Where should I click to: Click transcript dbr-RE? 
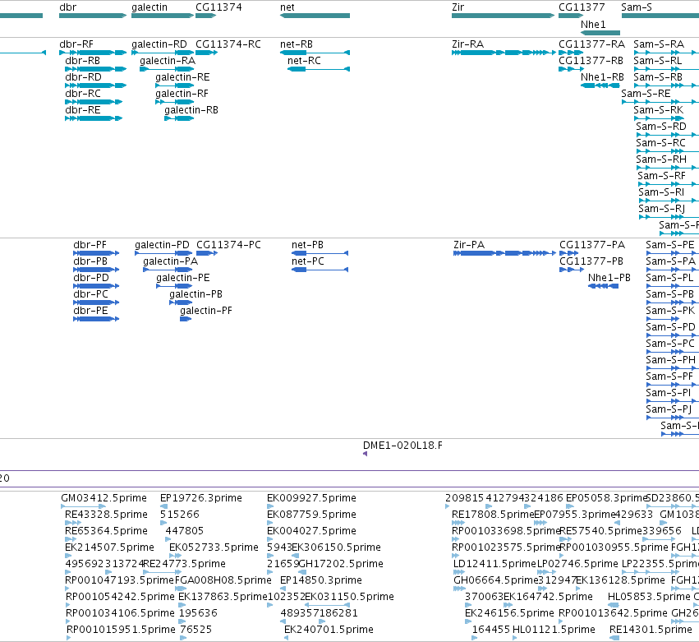[x=83, y=110]
